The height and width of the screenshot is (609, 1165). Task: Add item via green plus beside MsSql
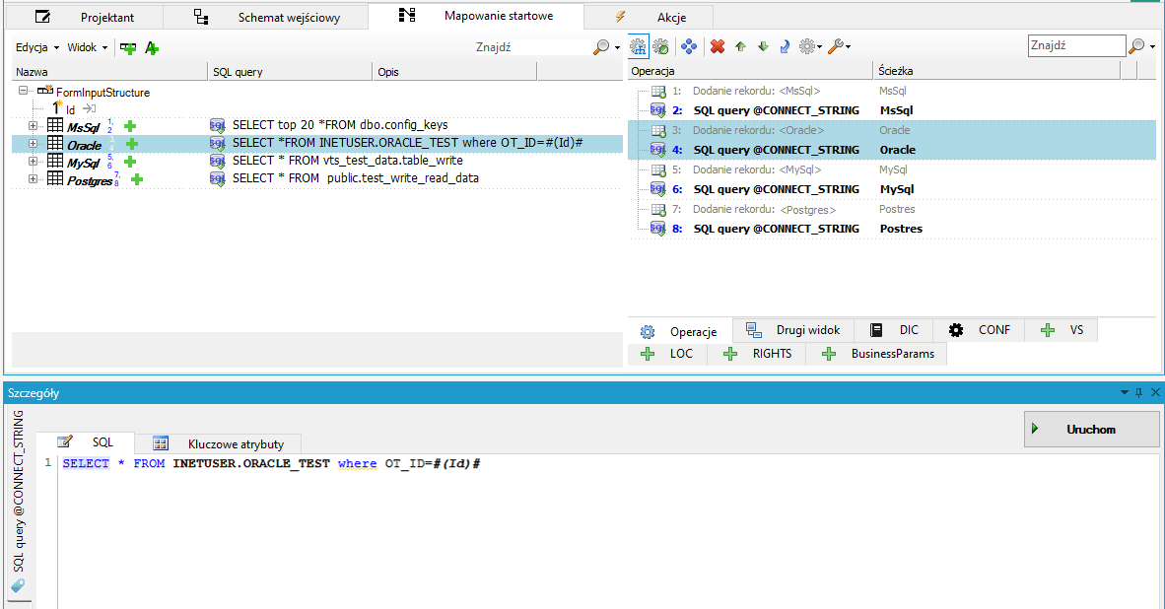coord(130,126)
